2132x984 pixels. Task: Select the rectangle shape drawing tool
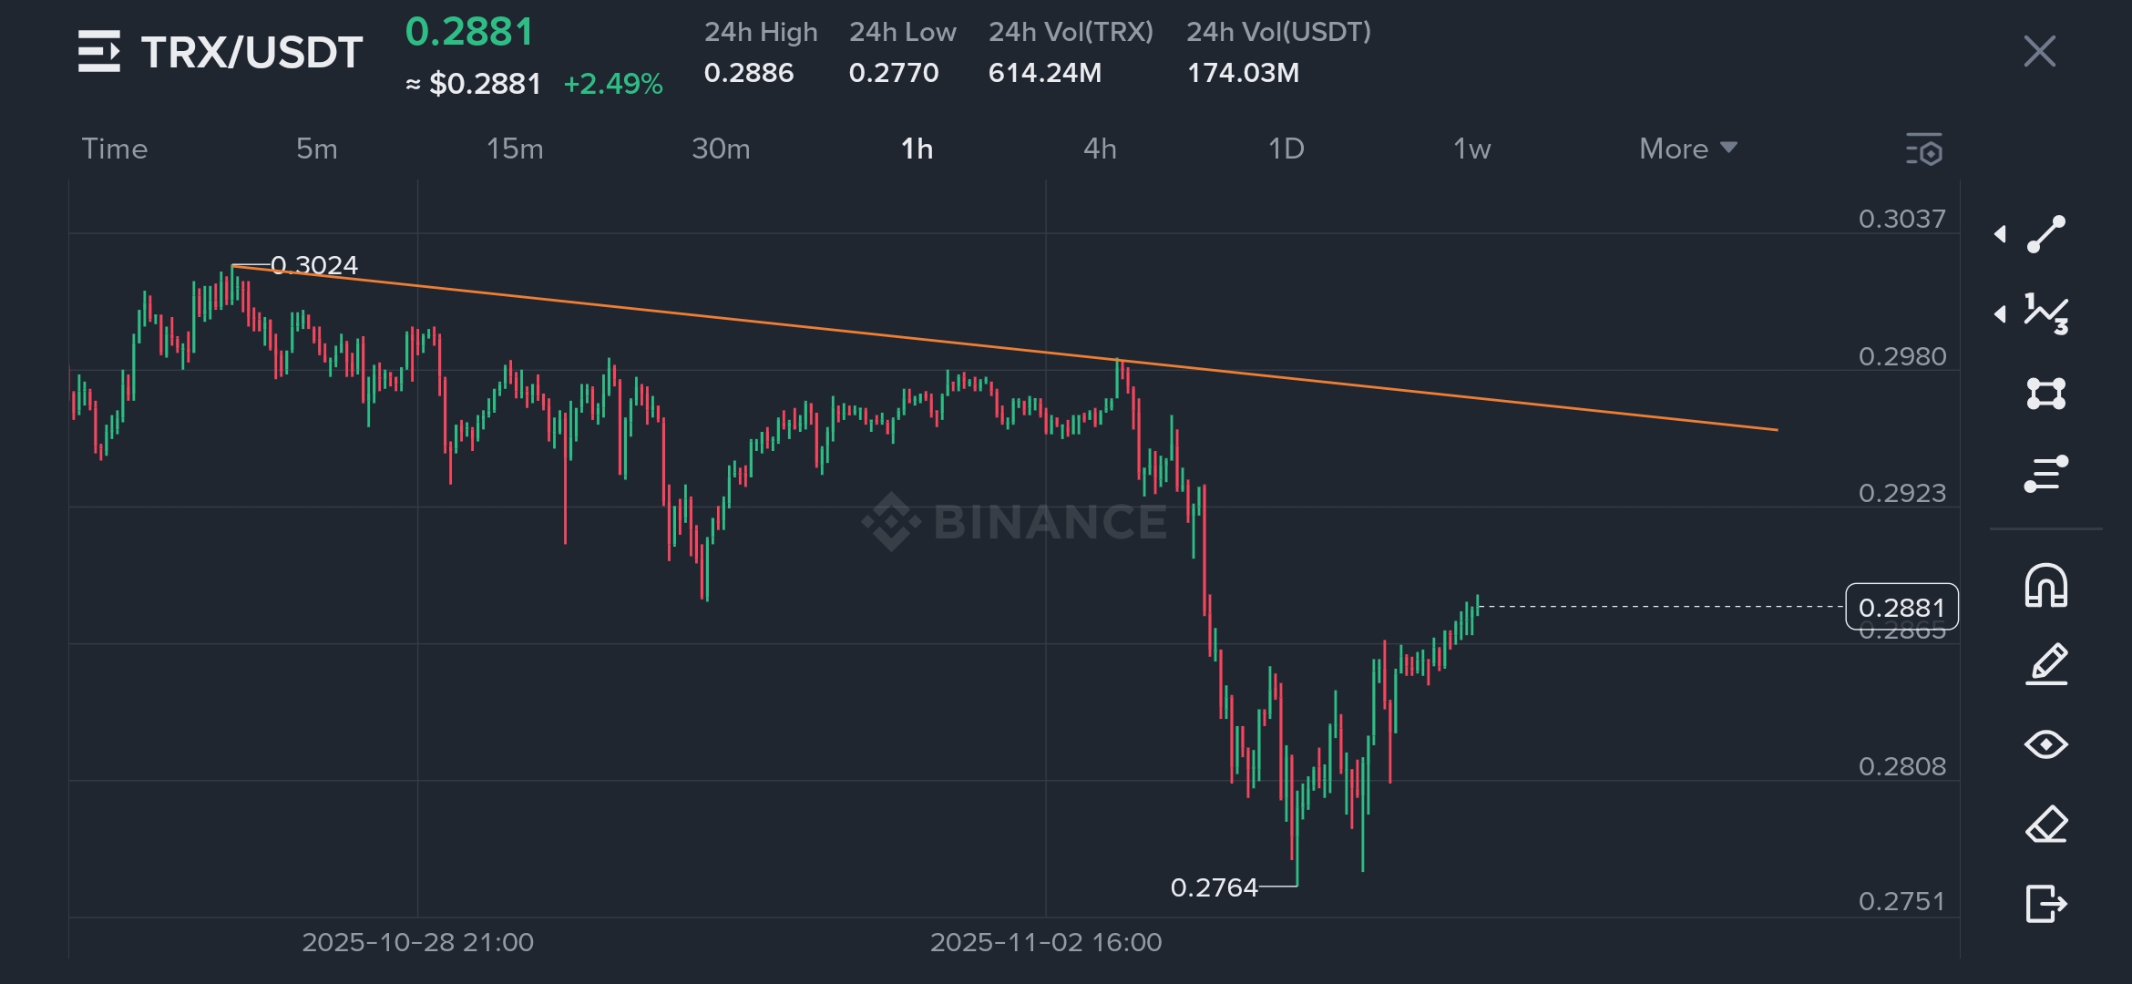point(2045,394)
